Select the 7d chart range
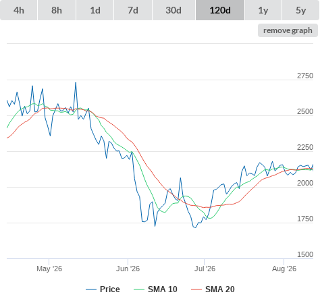The width and height of the screenshot is (320, 307). pyautogui.click(x=133, y=10)
